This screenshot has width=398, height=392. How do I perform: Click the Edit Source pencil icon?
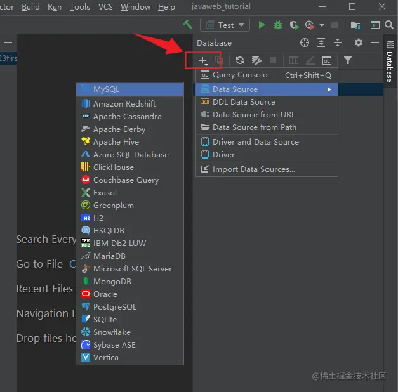tap(310, 60)
